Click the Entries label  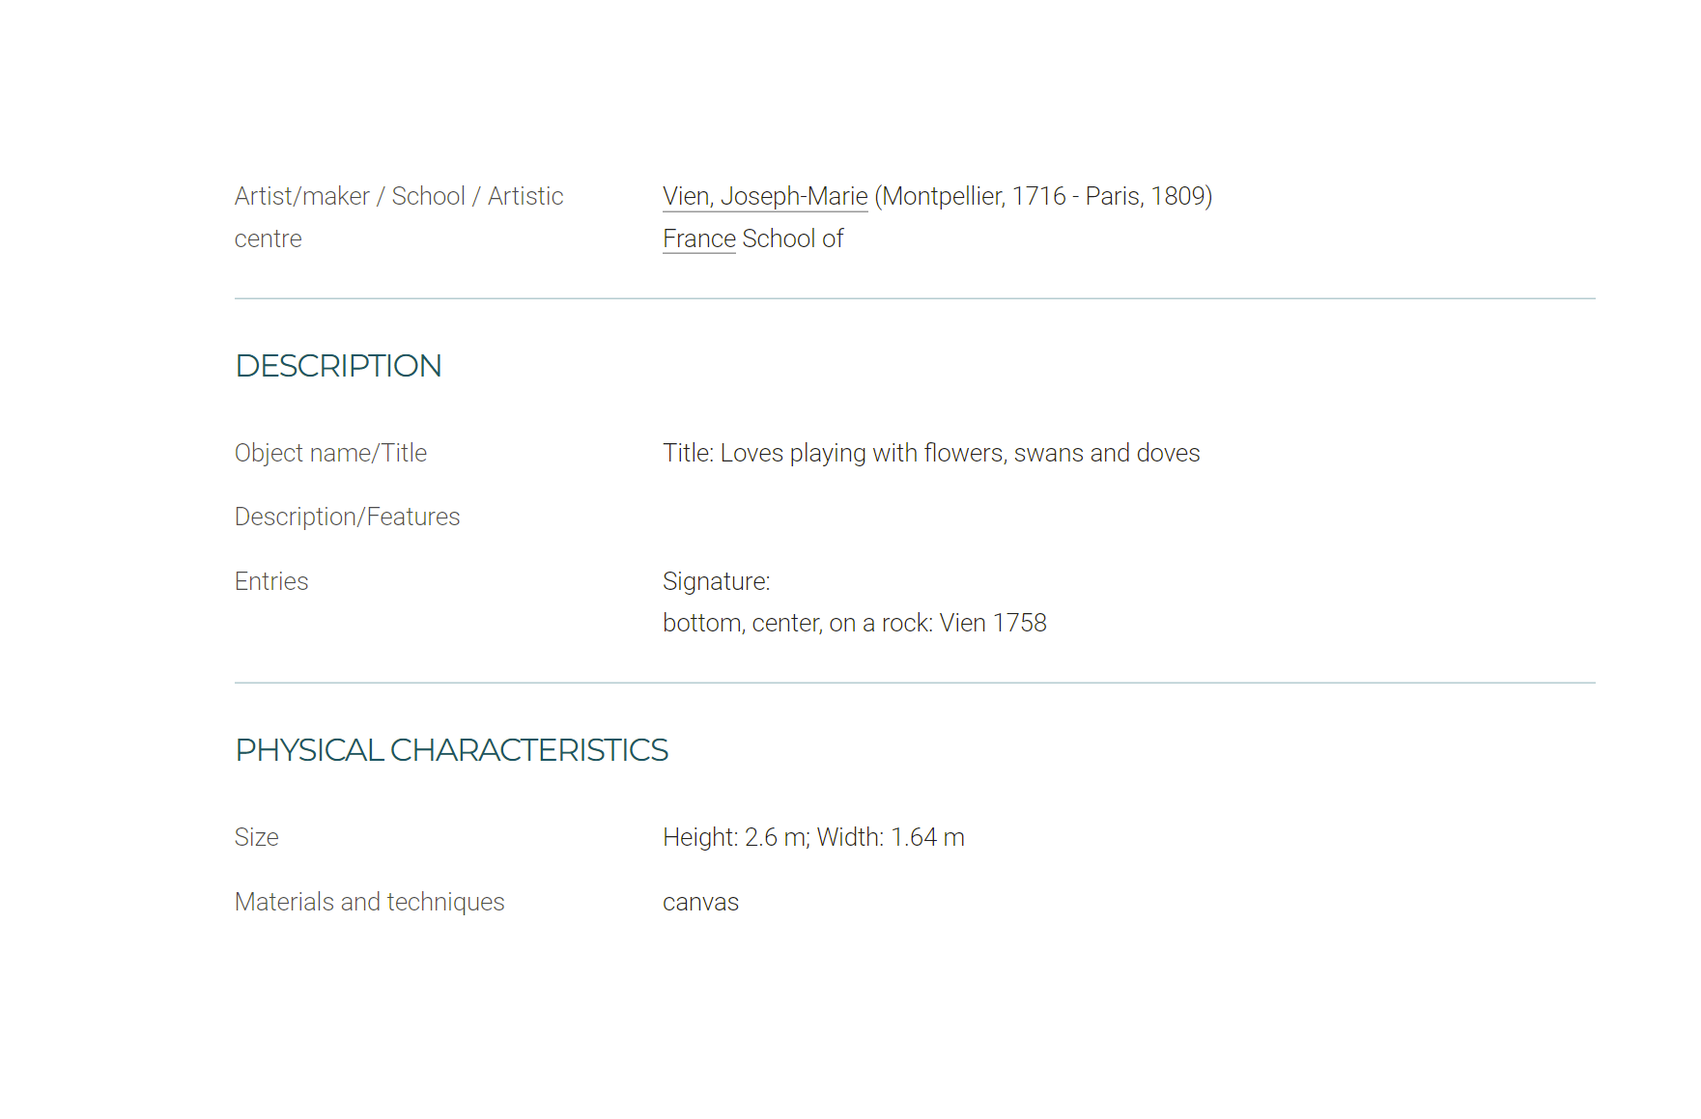271,581
